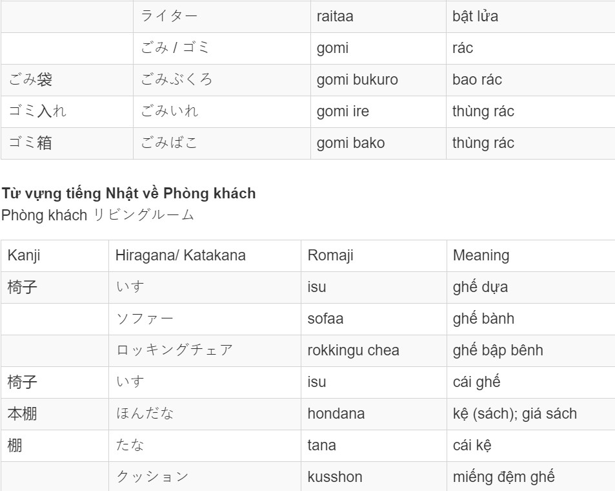Image resolution: width=615 pixels, height=491 pixels.
Task: Select the 'Kanji' column header
Action: tap(55, 256)
